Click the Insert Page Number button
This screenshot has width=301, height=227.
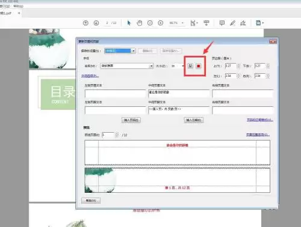[131, 120]
